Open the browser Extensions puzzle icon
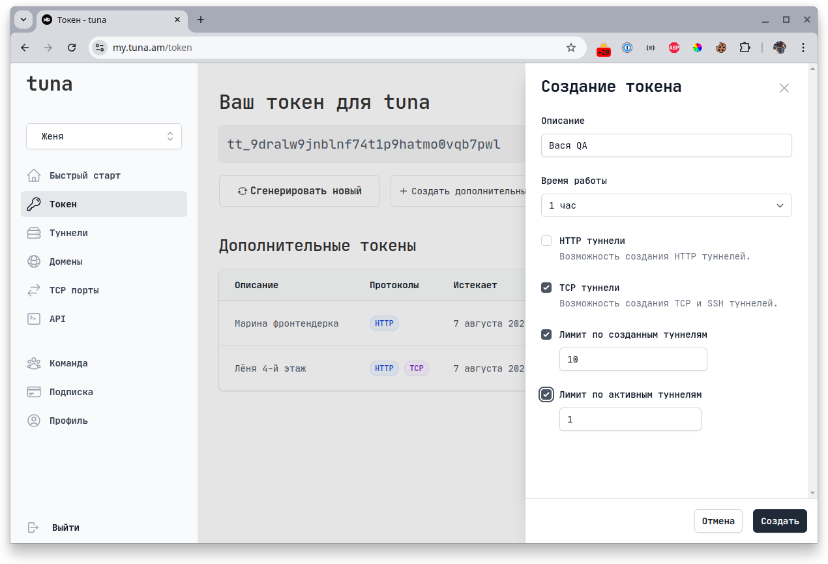Image resolution: width=828 pixels, height=564 pixels. click(x=745, y=48)
